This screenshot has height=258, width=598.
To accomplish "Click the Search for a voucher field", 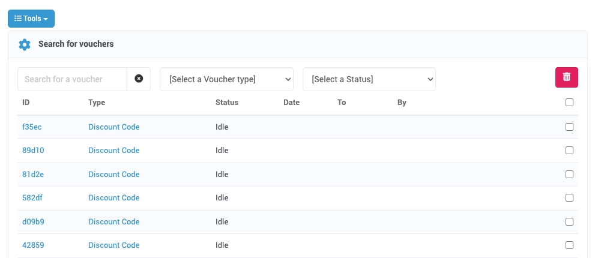I will [x=72, y=79].
